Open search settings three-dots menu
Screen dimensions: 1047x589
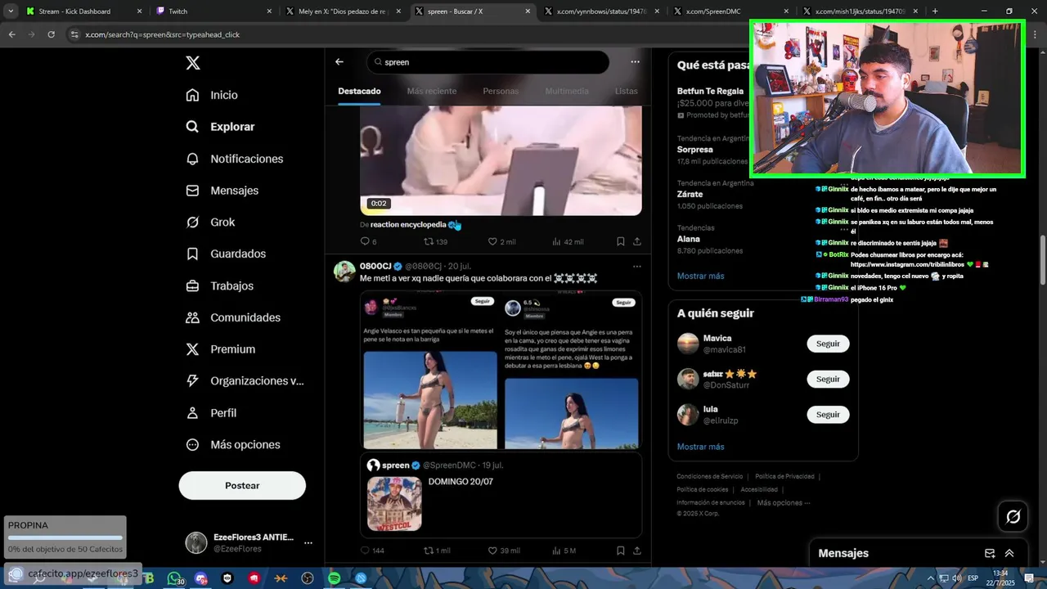(635, 61)
